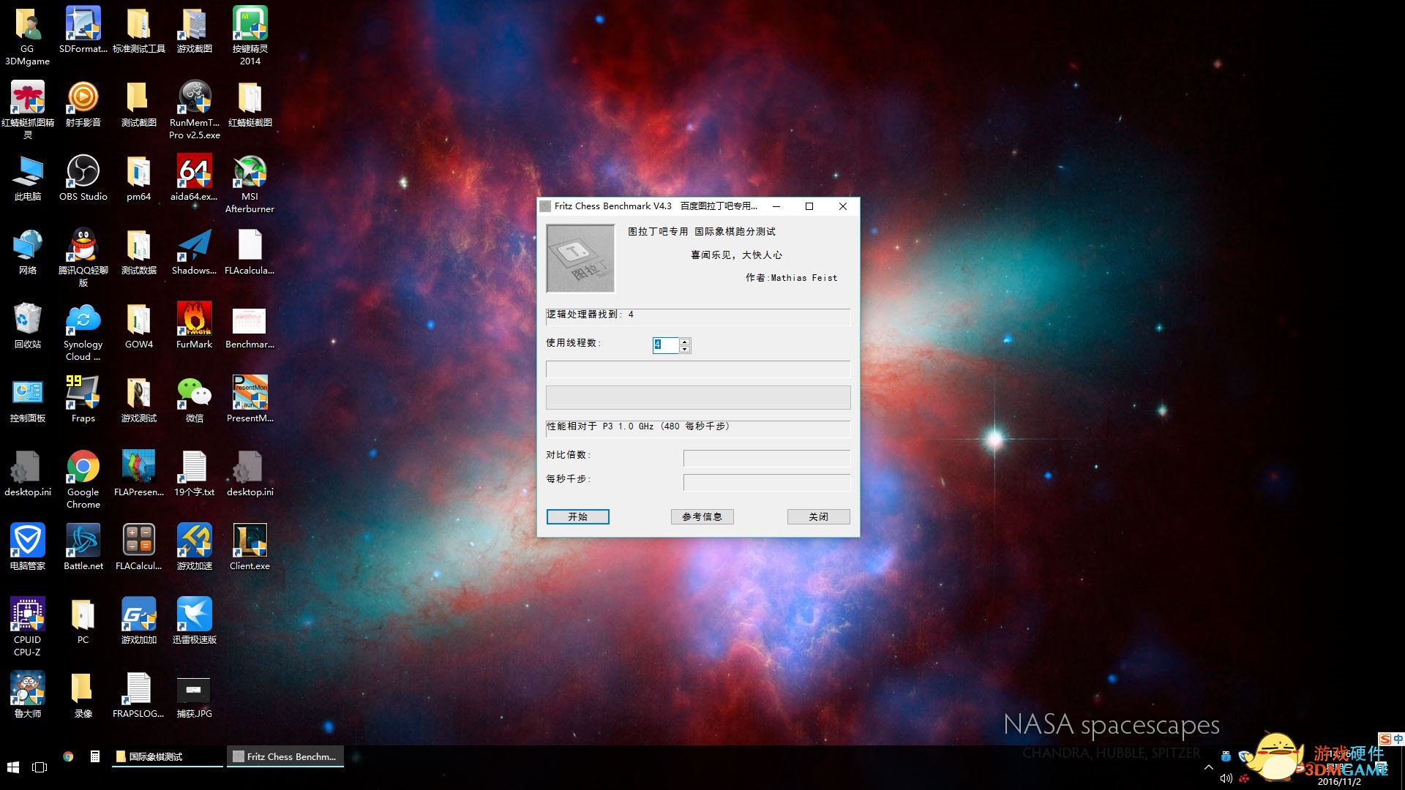Screen dimensions: 1405x790
Task: Click the Windows Start button on taskbar
Action: click(x=12, y=767)
